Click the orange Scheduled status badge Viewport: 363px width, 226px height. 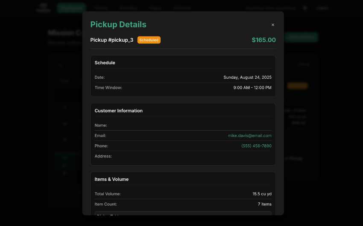coord(149,40)
